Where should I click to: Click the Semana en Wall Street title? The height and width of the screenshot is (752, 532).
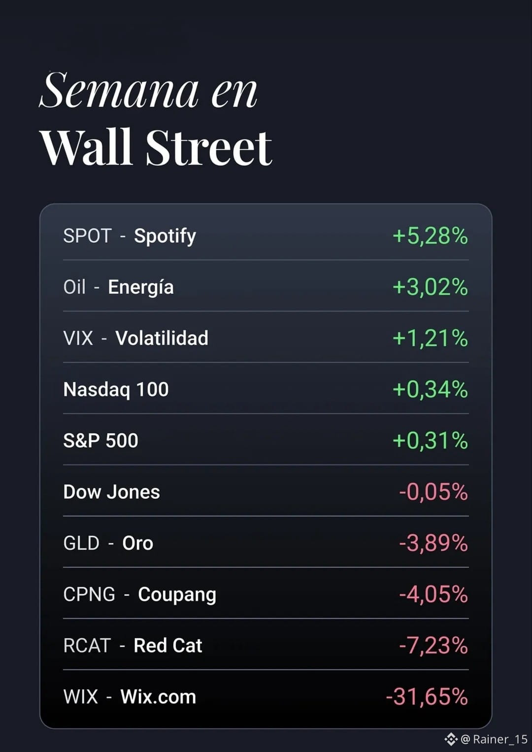click(x=156, y=118)
